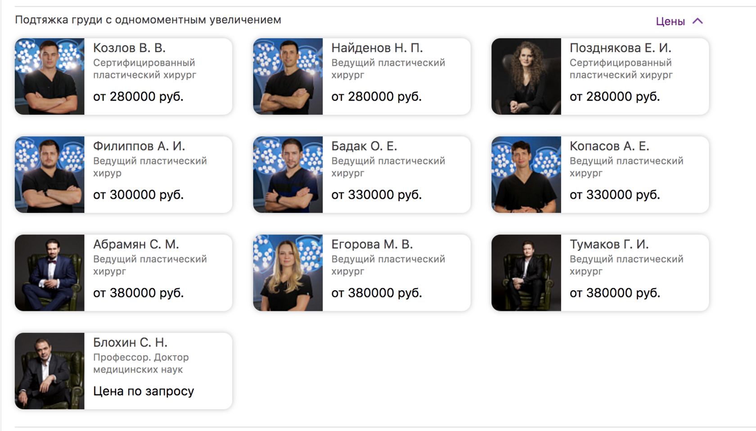Image resolution: width=756 pixels, height=431 pixels.
Task: Click the Подтяжка груди с одномоментным увеличением heading
Action: coord(148,20)
